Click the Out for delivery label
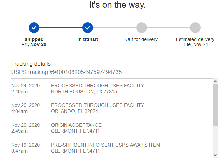 (x=142, y=39)
